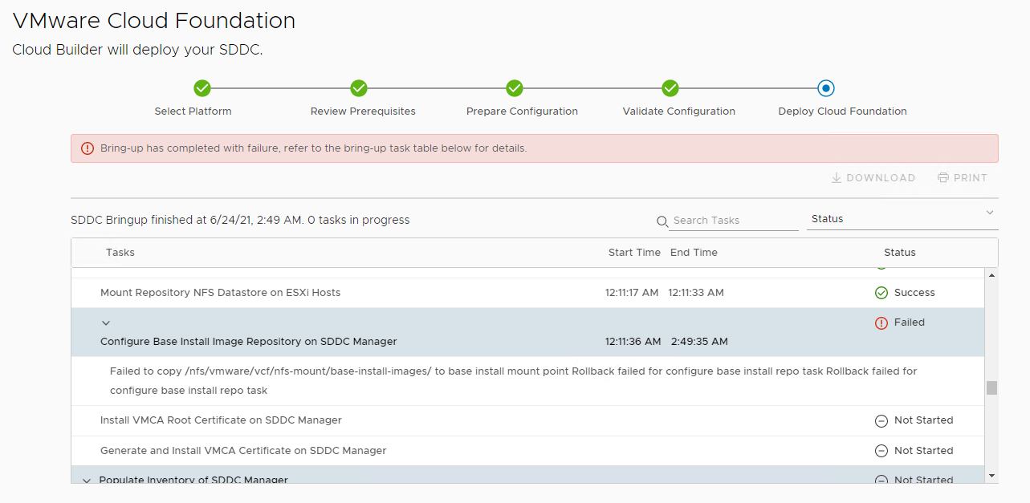Click the DOWNLOAD button
Image resolution: width=1030 pixels, height=503 pixels.
873,178
